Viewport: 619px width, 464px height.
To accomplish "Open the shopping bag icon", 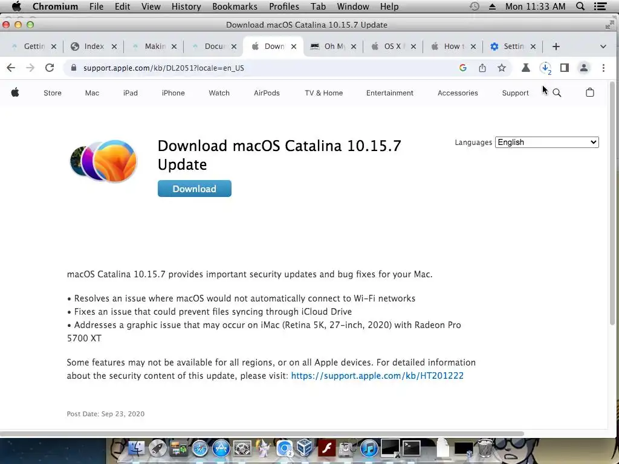I will click(x=590, y=92).
